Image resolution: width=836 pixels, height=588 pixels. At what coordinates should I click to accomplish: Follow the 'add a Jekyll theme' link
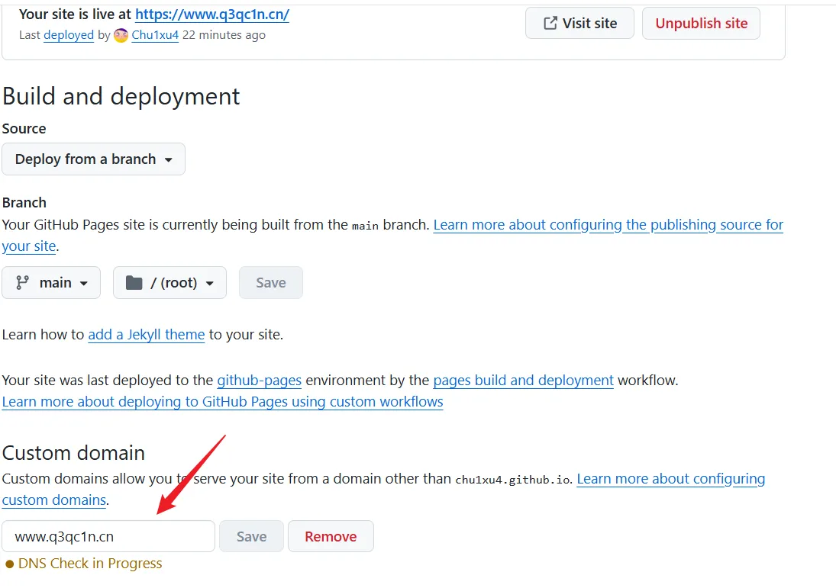point(146,335)
